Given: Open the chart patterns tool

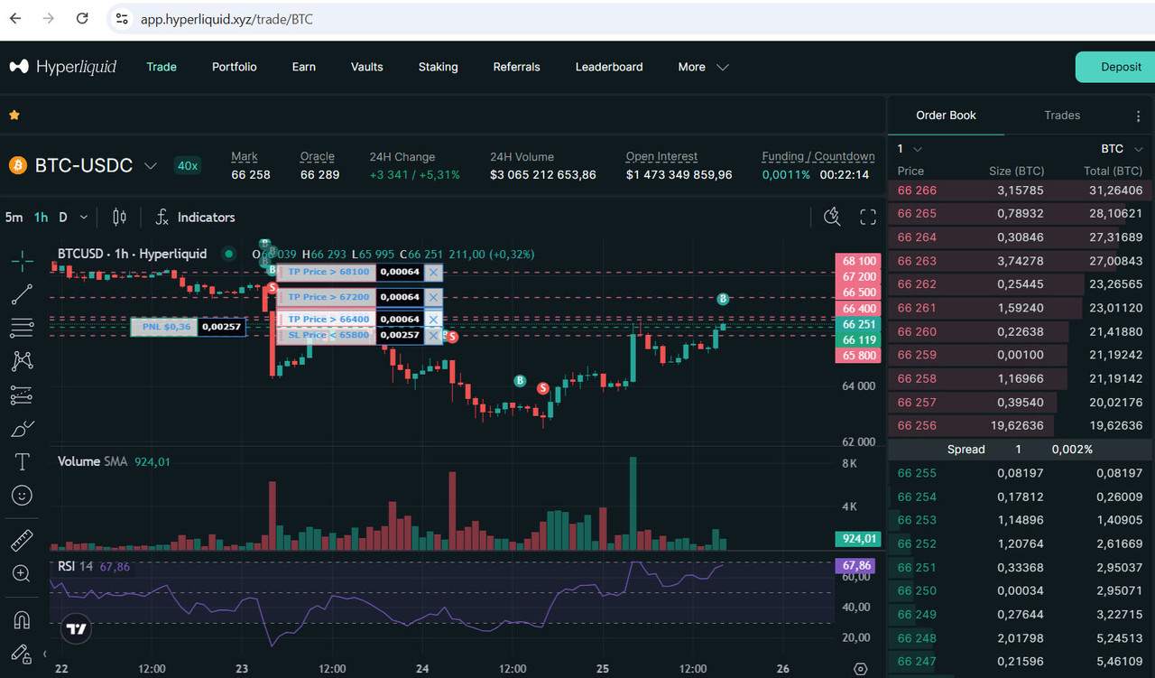Looking at the screenshot, I should coord(23,361).
